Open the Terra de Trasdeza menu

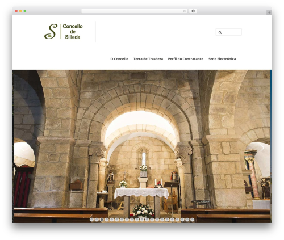tap(148, 59)
